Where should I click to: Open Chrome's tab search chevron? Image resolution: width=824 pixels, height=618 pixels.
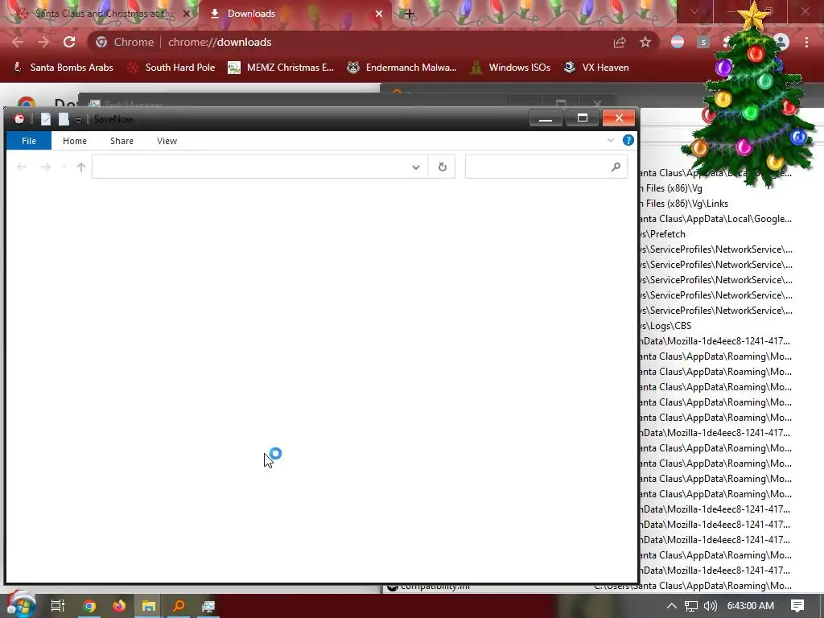click(694, 11)
